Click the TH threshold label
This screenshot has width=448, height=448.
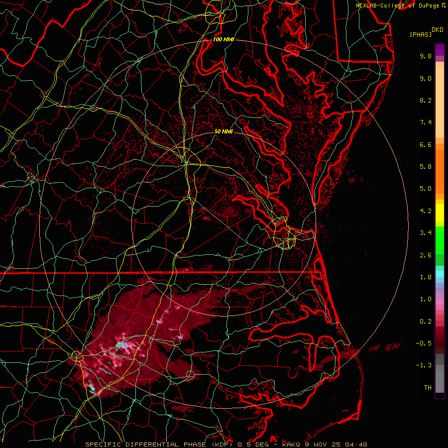click(428, 388)
